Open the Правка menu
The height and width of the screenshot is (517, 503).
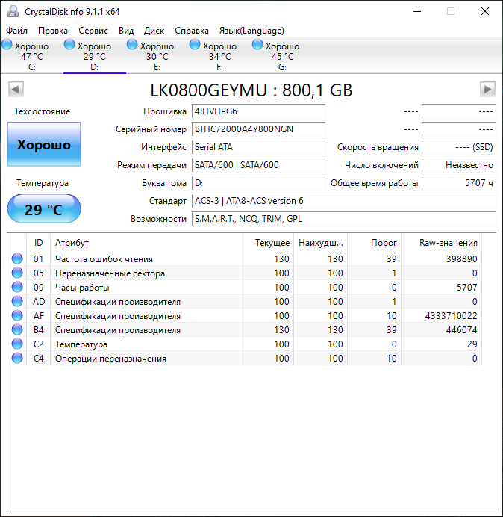pos(53,31)
